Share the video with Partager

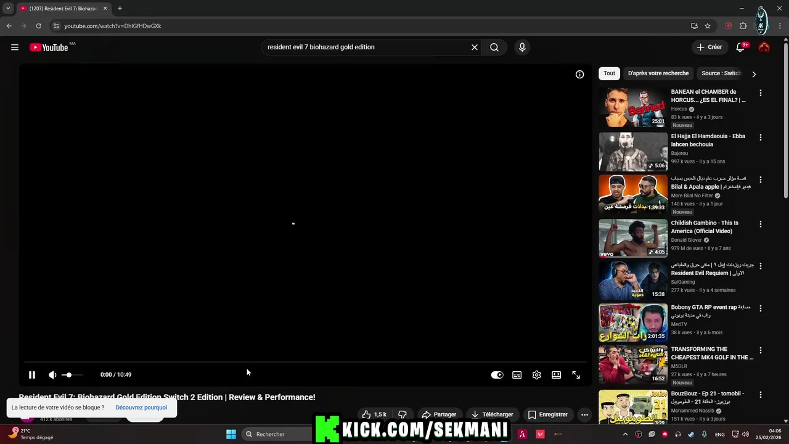(x=439, y=414)
